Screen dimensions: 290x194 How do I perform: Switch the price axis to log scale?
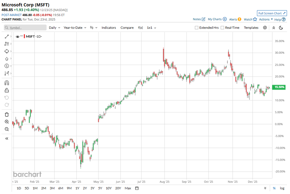pyautogui.click(x=282, y=188)
